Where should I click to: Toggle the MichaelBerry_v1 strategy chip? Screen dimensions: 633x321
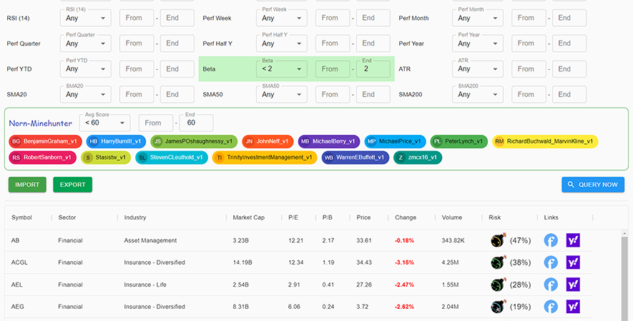(329, 141)
